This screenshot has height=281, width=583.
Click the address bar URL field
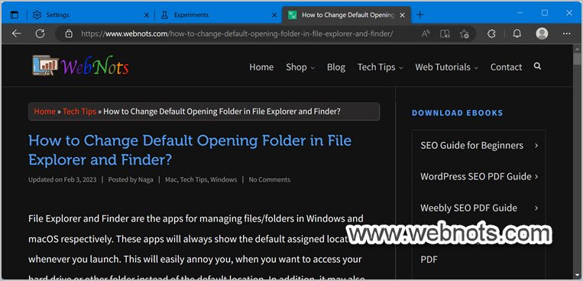coord(237,34)
